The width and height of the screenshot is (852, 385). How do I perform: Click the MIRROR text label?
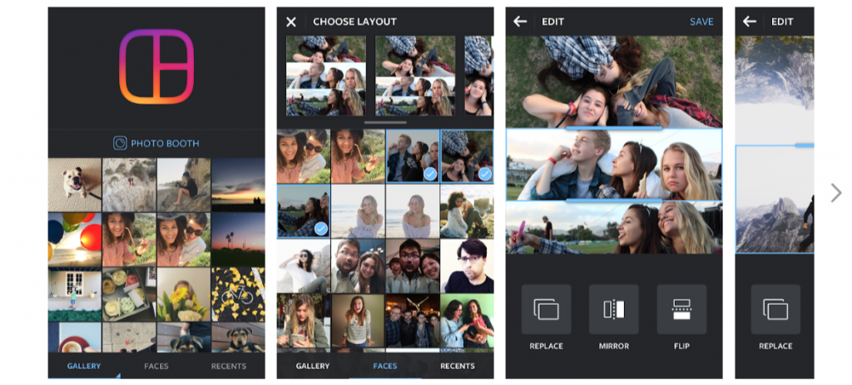tap(613, 346)
